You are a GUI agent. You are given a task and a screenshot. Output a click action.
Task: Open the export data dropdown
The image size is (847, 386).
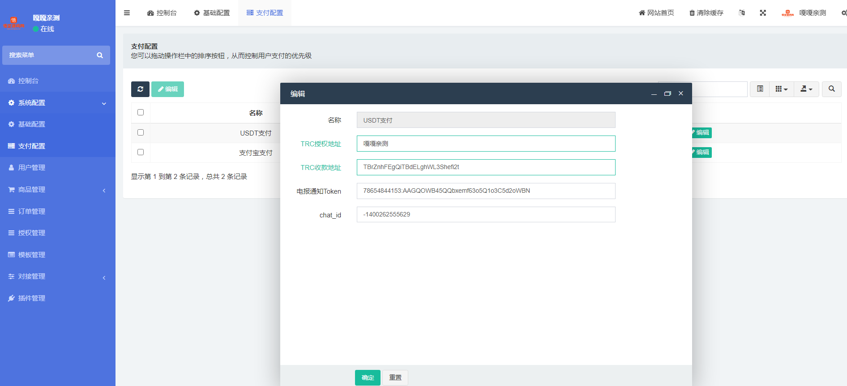[x=806, y=89]
